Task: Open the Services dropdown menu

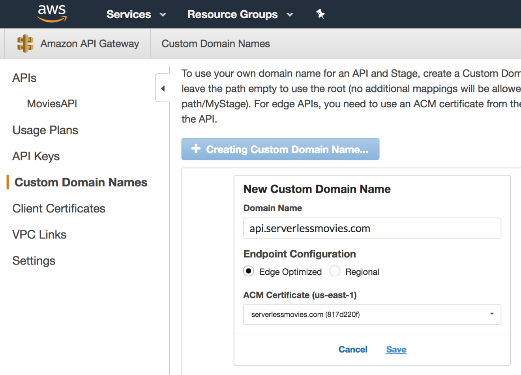Action: click(x=136, y=15)
